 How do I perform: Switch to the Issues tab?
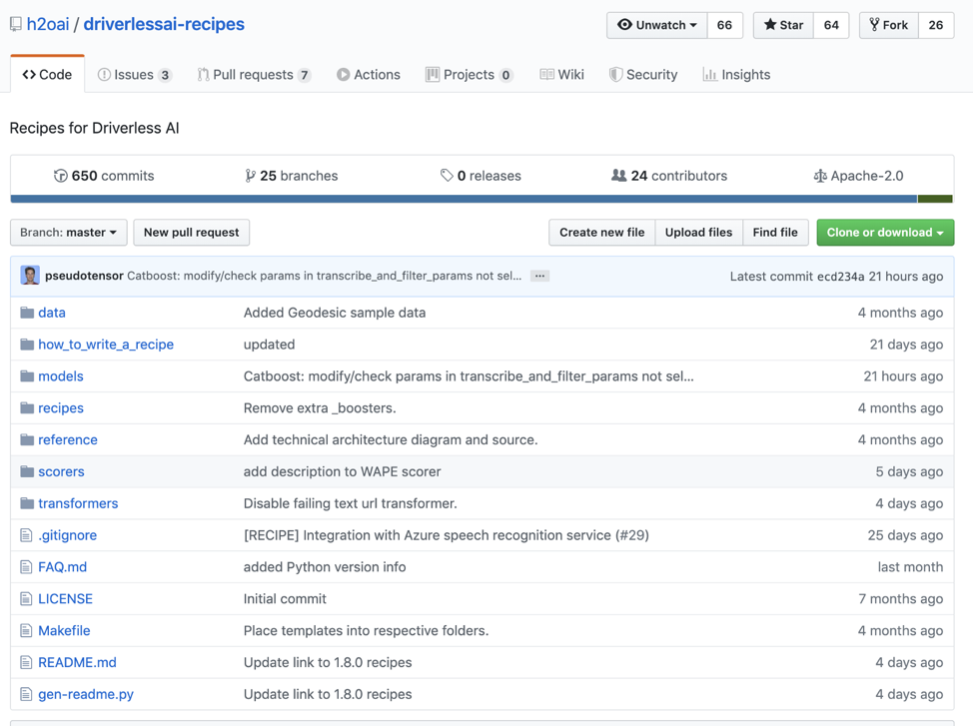134,75
